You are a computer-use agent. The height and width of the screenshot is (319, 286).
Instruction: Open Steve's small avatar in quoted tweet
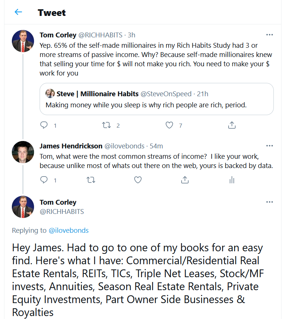[50, 93]
